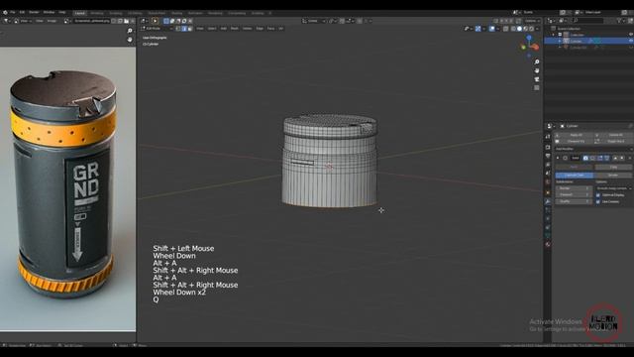Open the File menu
Image resolution: width=634 pixels, height=357 pixels.
point(13,13)
